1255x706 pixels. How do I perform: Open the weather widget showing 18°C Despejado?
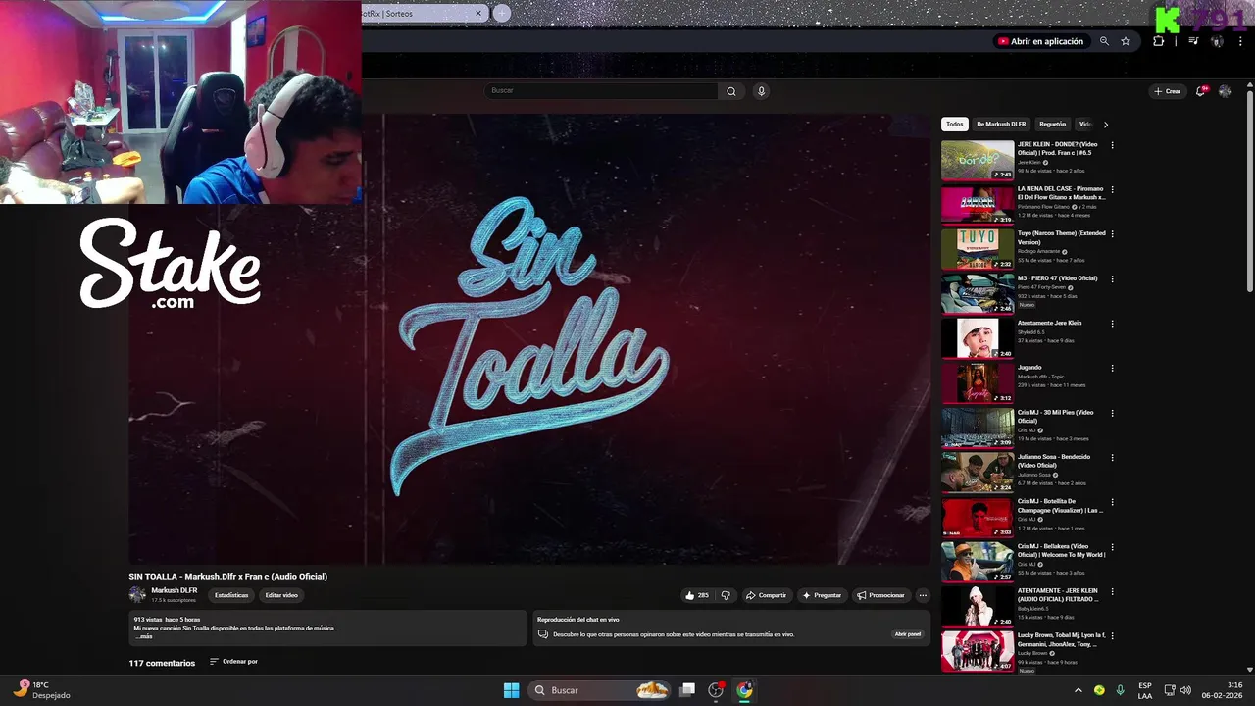coord(41,690)
